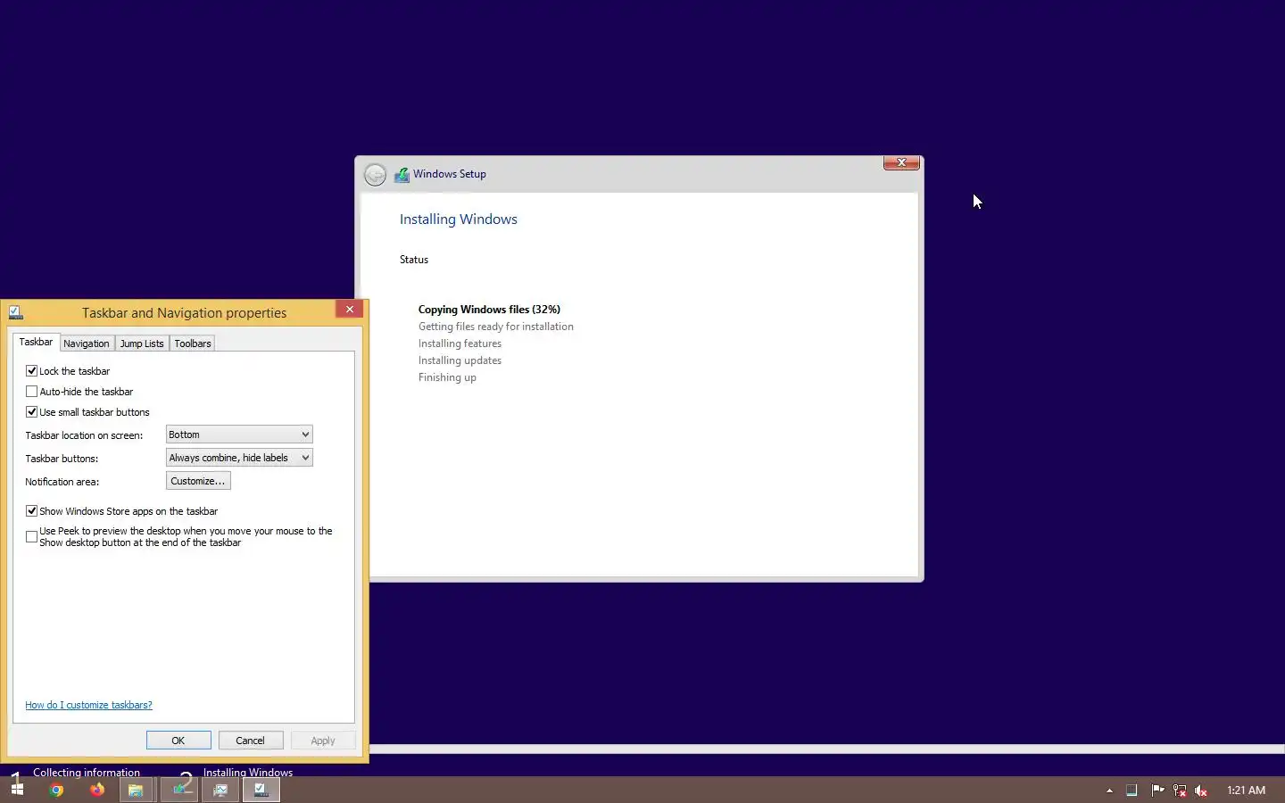Click the Notification area label
The height and width of the screenshot is (803, 1285).
[62, 482]
